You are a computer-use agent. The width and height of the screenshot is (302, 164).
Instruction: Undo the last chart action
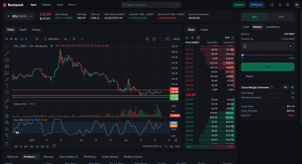tap(83, 39)
